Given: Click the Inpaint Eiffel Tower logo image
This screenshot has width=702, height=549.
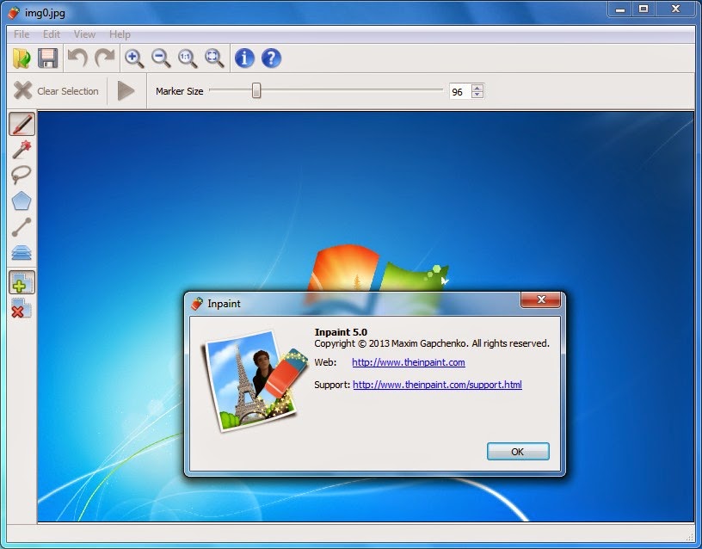Looking at the screenshot, I should [256, 381].
